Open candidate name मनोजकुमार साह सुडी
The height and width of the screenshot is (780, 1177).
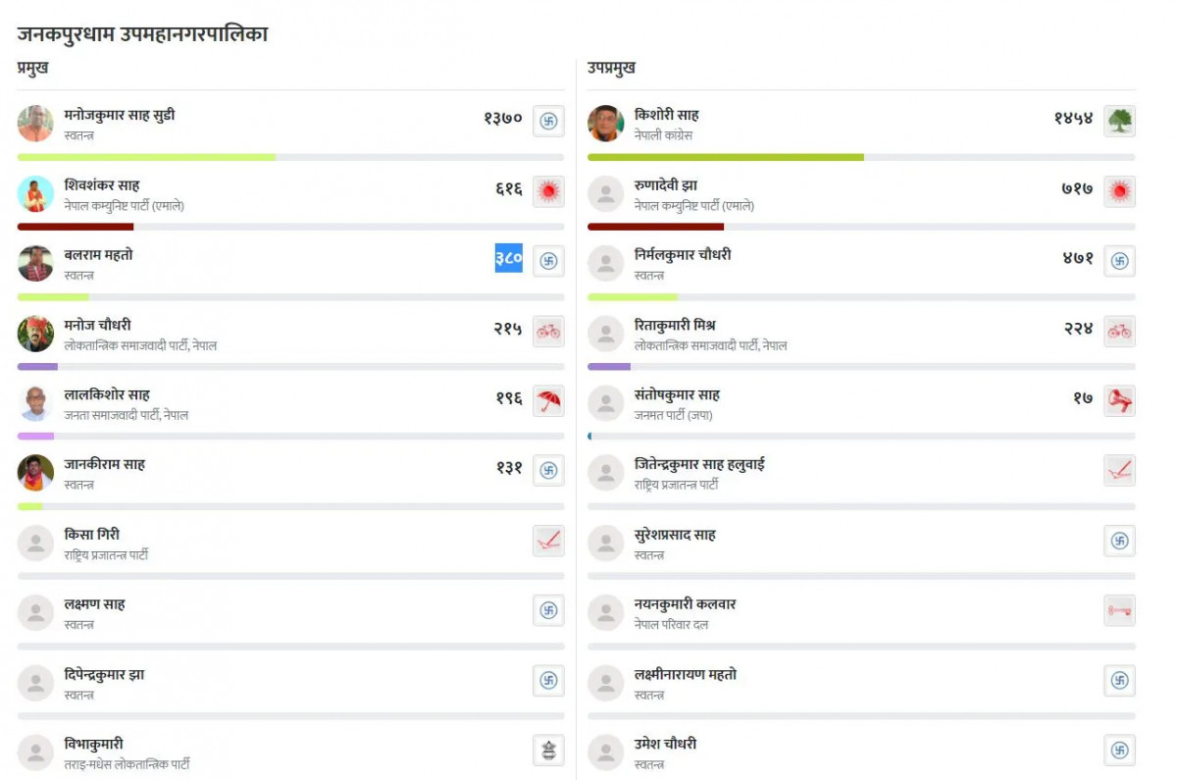coord(120,115)
